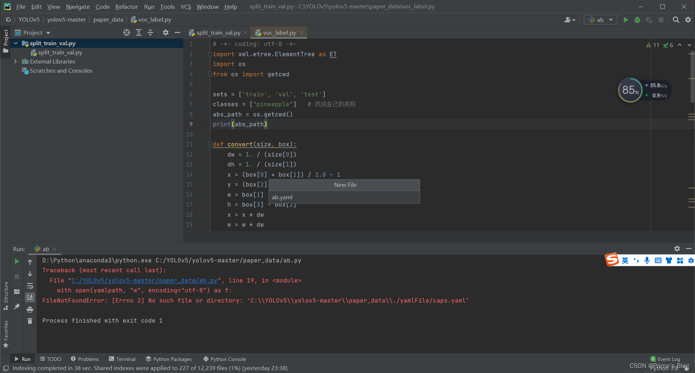Fold the convert function at line 11
The height and width of the screenshot is (373, 695).
click(210, 145)
